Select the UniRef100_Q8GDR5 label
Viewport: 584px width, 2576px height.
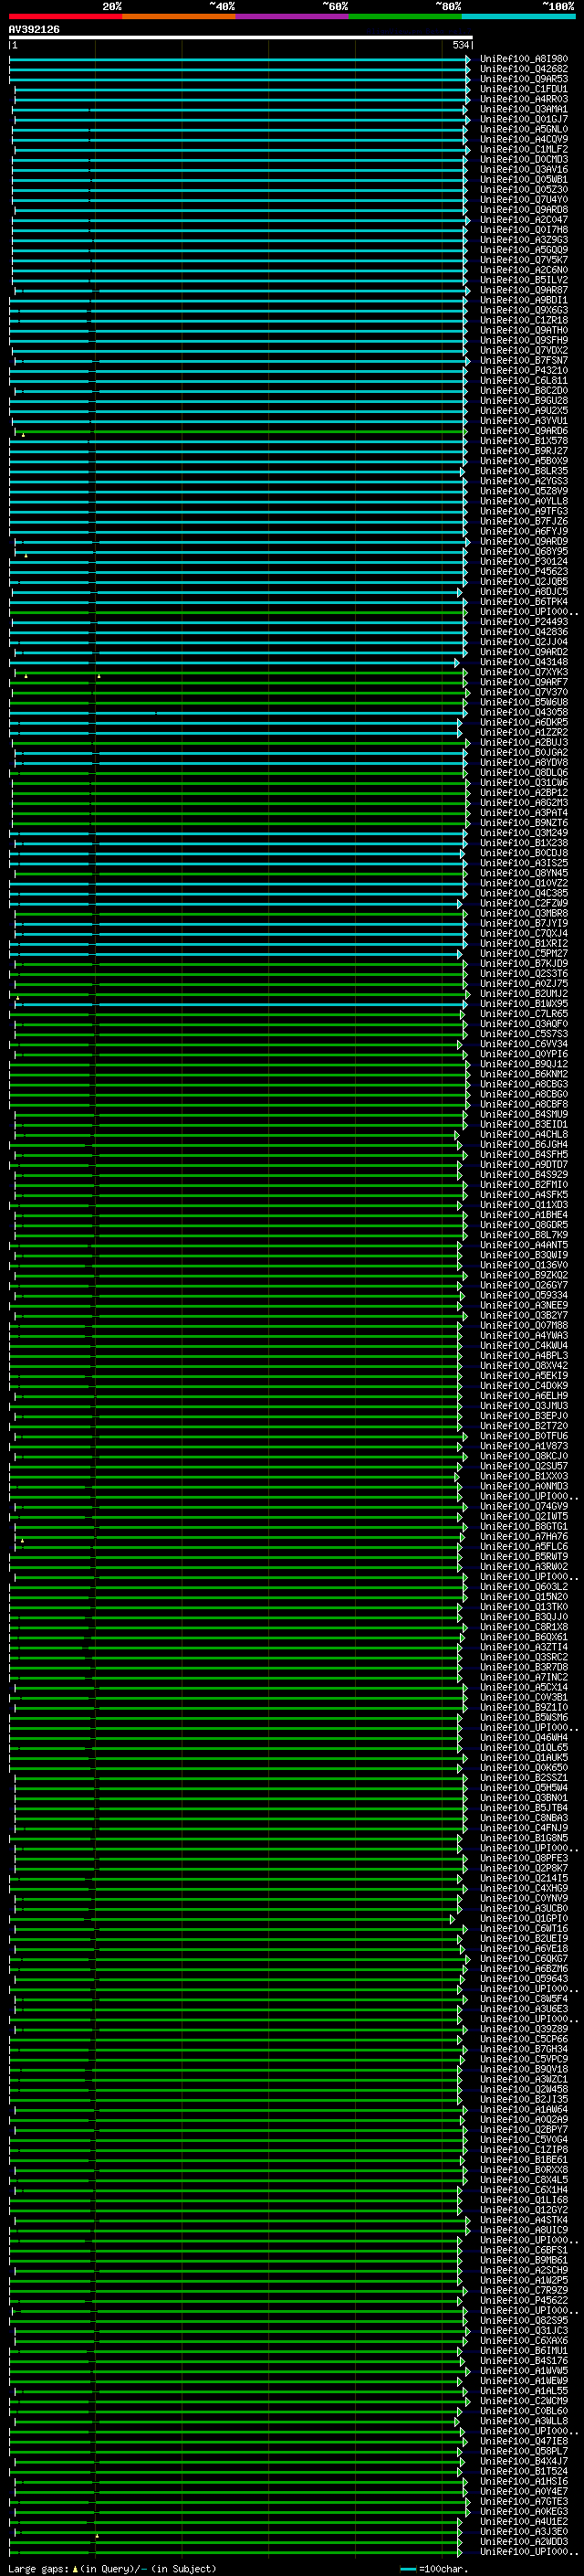click(x=523, y=1225)
